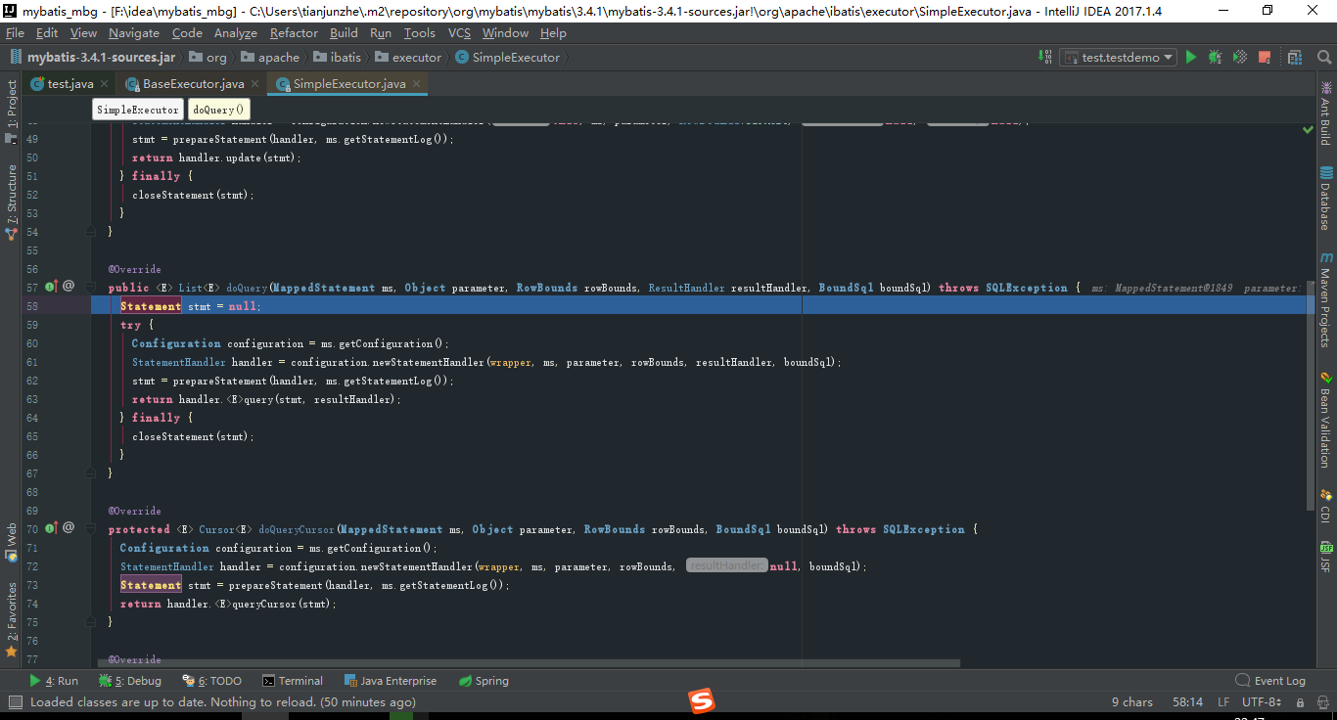Click the Sogou input icon in taskbar

tap(701, 701)
